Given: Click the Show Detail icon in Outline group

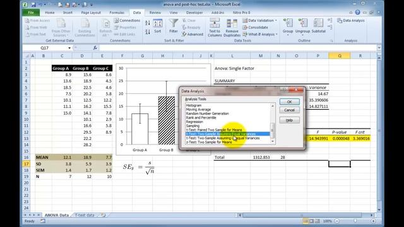Looking at the screenshot, I should (x=330, y=20).
